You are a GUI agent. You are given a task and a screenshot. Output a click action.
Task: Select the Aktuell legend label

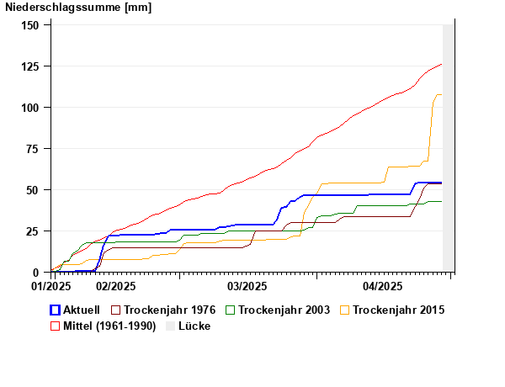point(82,310)
